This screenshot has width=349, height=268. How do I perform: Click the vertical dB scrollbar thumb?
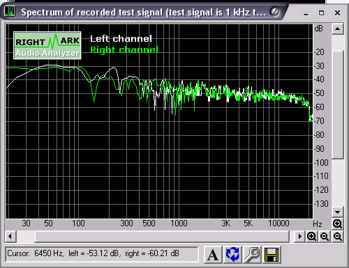[x=338, y=104]
